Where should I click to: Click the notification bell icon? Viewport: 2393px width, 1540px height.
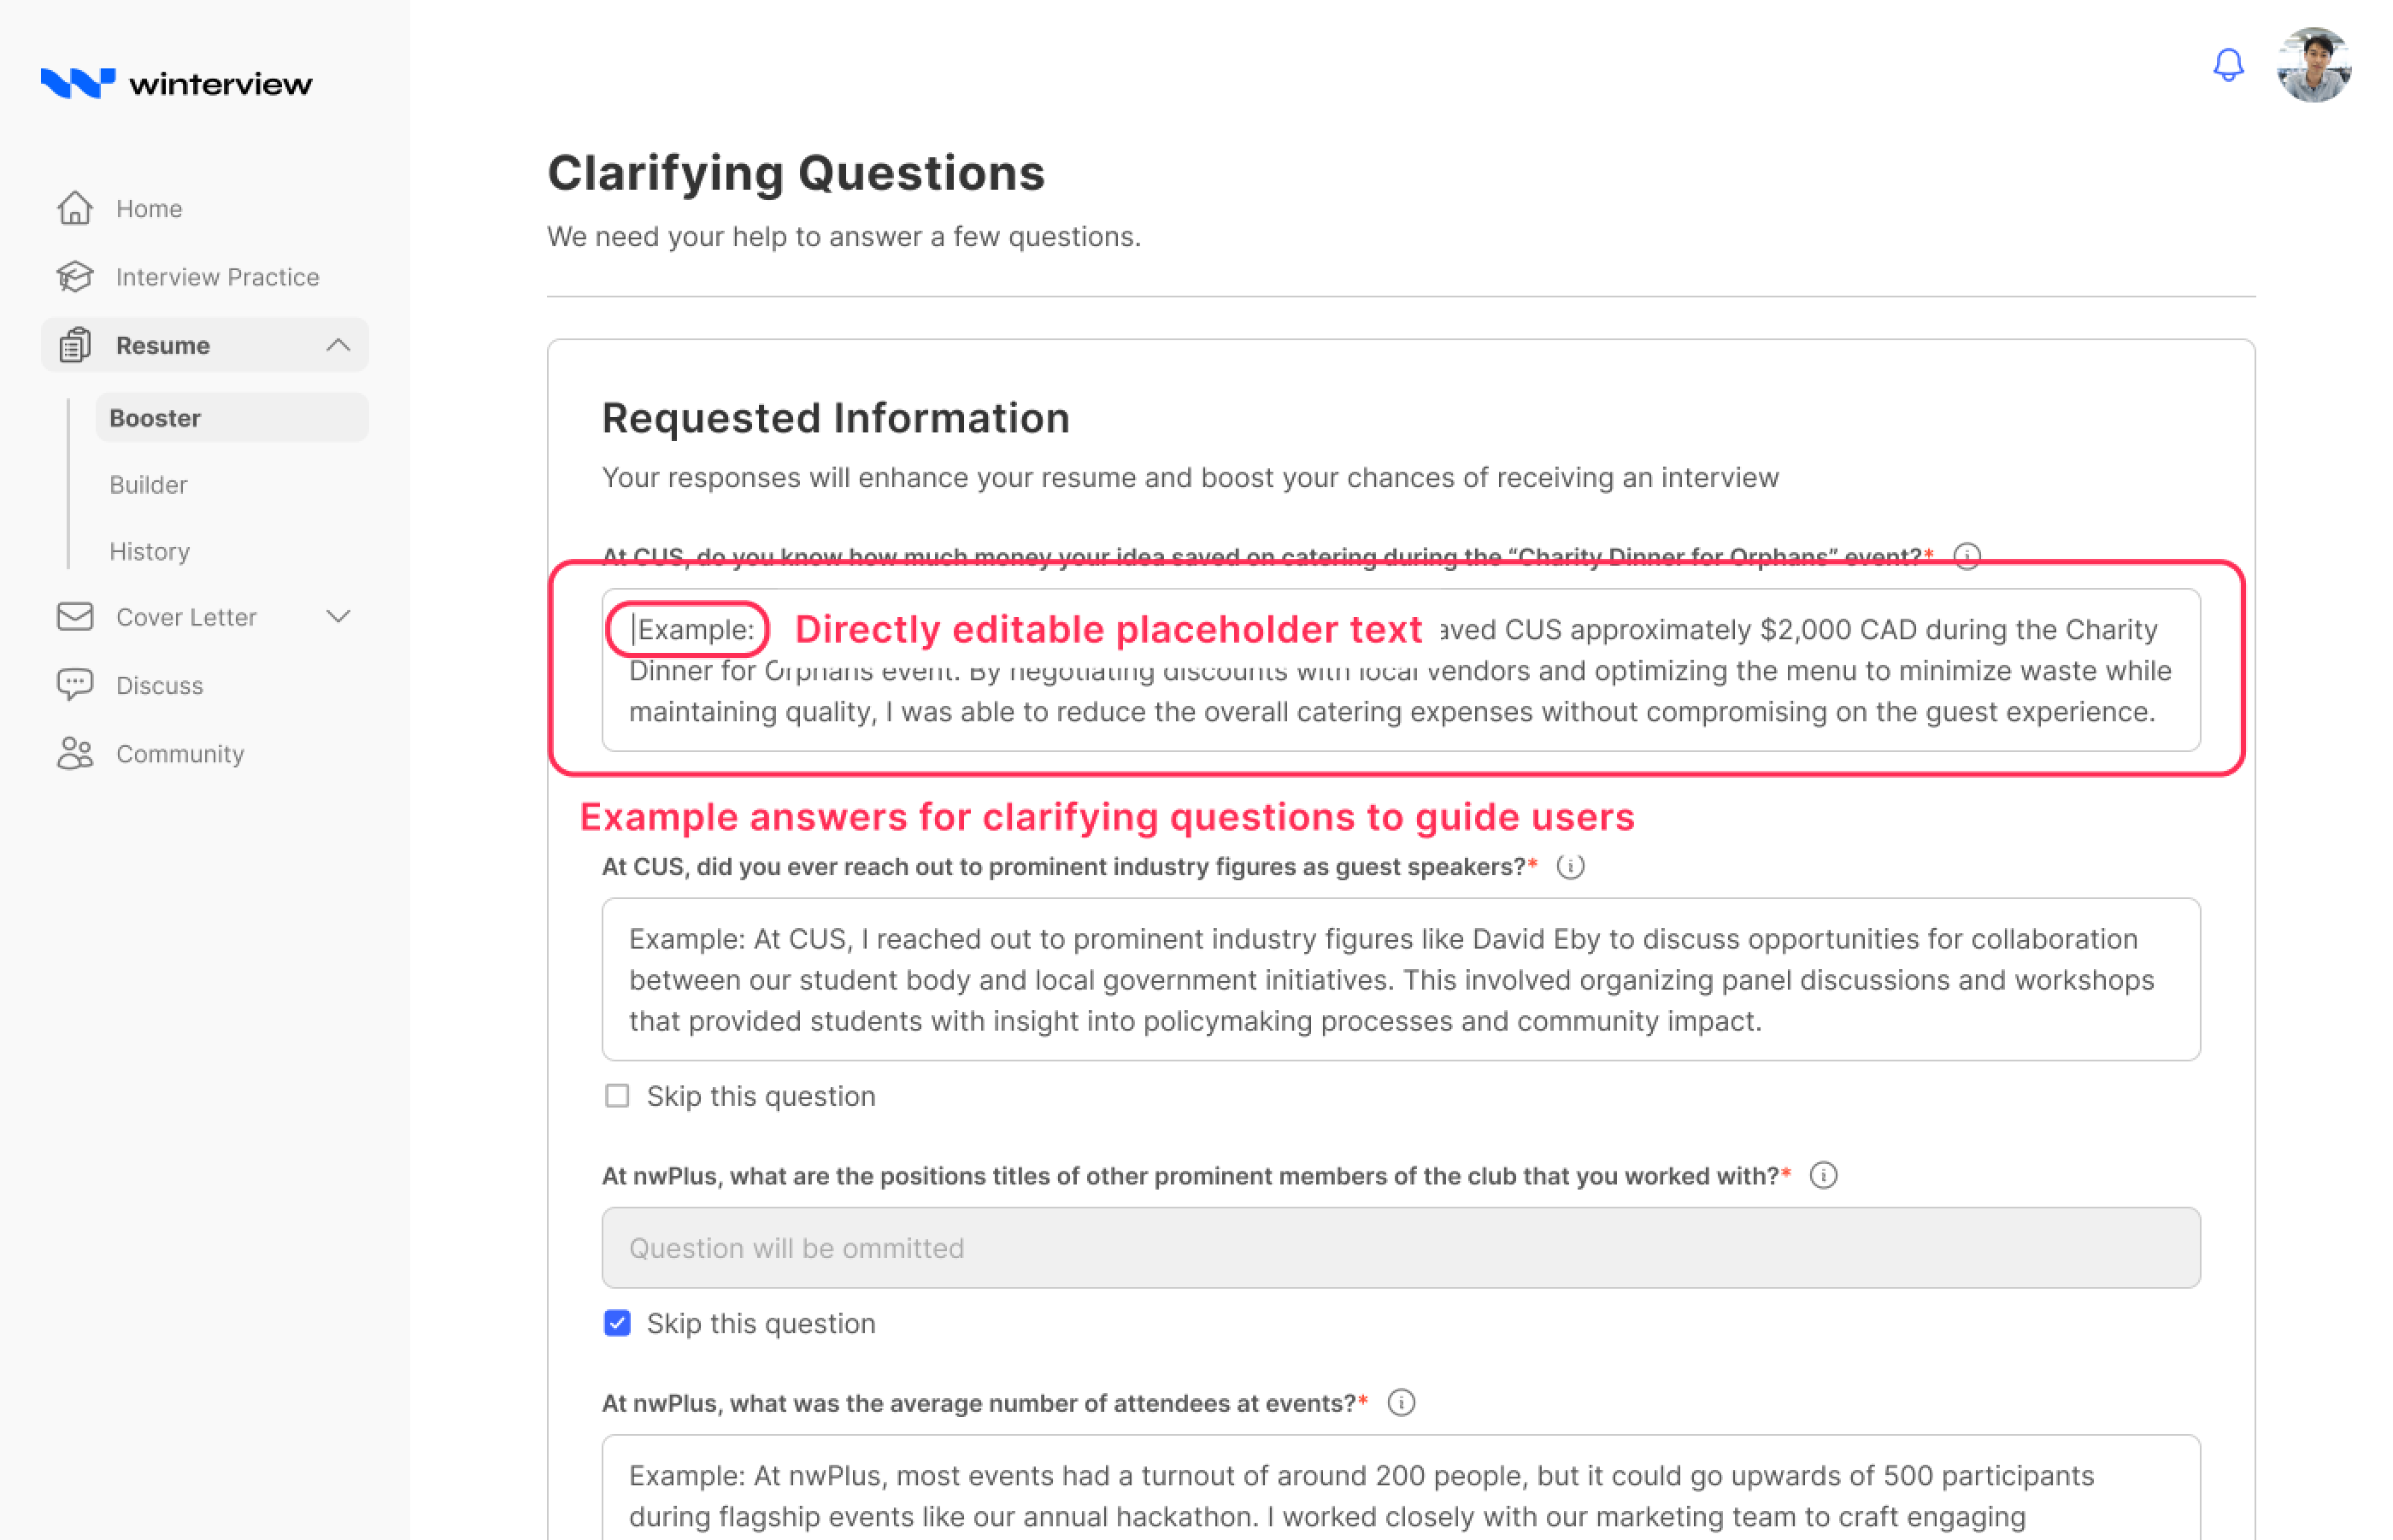(2227, 66)
